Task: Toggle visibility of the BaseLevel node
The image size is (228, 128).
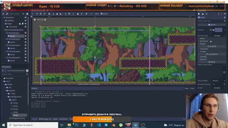Action: (25, 17)
